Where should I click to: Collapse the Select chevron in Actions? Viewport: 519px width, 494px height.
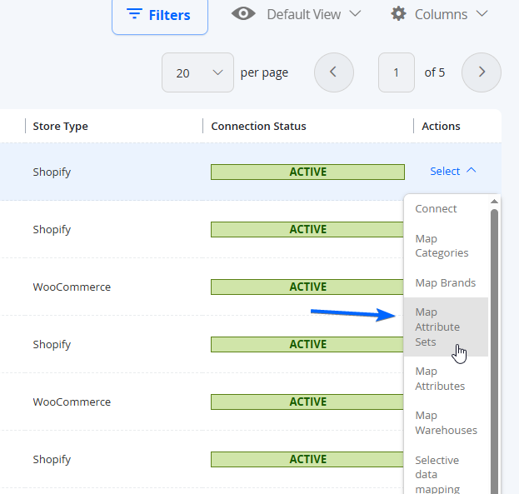(472, 171)
